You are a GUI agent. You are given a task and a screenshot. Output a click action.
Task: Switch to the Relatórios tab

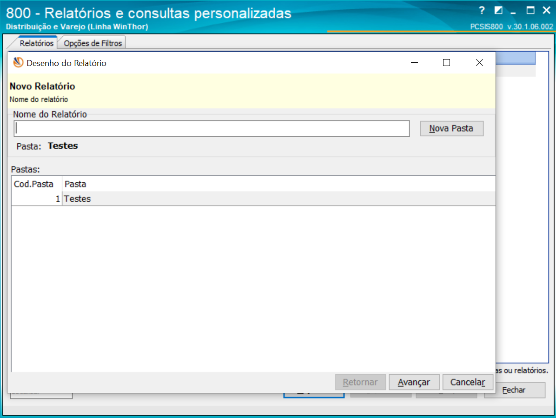(37, 43)
